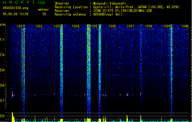Click the 1339 time marker
The image size is (192, 122).
pyautogui.click(x=167, y=26)
